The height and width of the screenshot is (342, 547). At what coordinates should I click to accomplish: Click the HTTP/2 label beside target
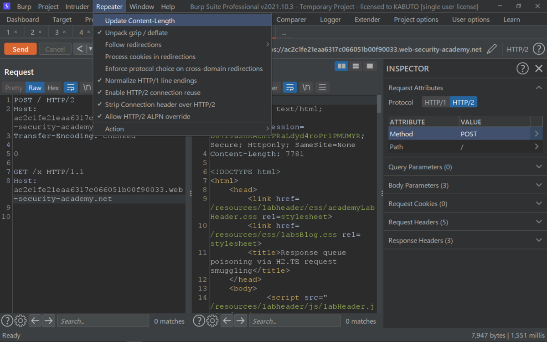518,49
